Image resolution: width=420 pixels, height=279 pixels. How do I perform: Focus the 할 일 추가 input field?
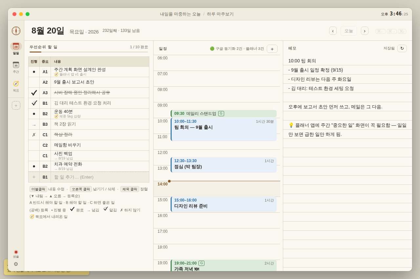pyautogui.click(x=100, y=177)
